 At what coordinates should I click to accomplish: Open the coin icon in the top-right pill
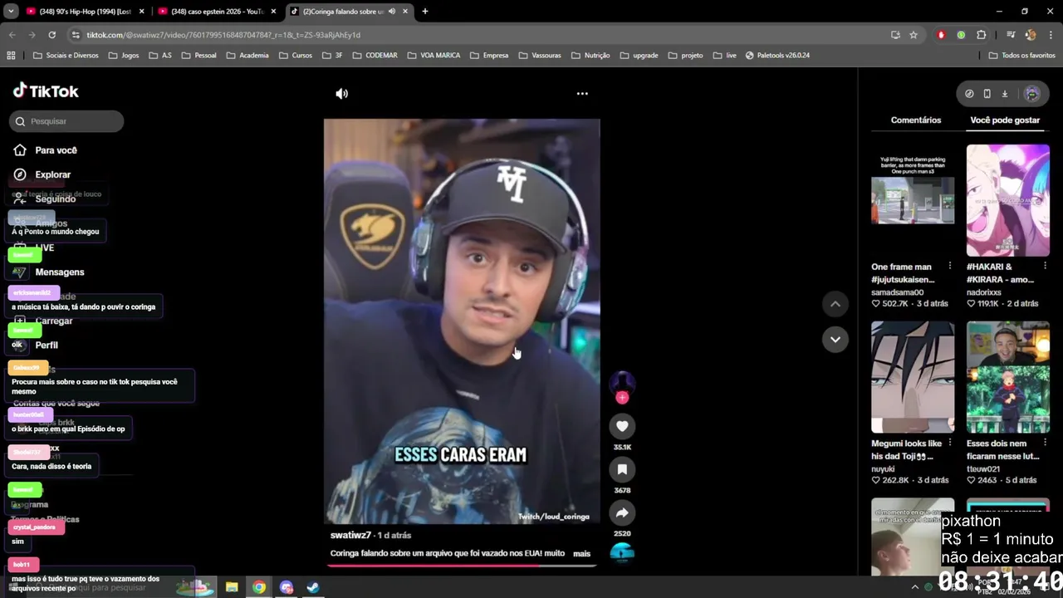click(x=969, y=94)
